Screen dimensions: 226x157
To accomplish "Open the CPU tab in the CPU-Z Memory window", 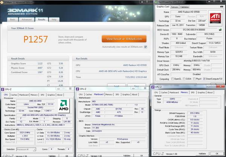I will [x=156, y=92].
